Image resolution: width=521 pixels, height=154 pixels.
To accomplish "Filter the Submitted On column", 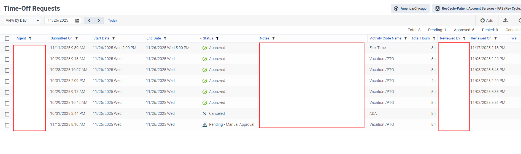I will click(x=77, y=38).
